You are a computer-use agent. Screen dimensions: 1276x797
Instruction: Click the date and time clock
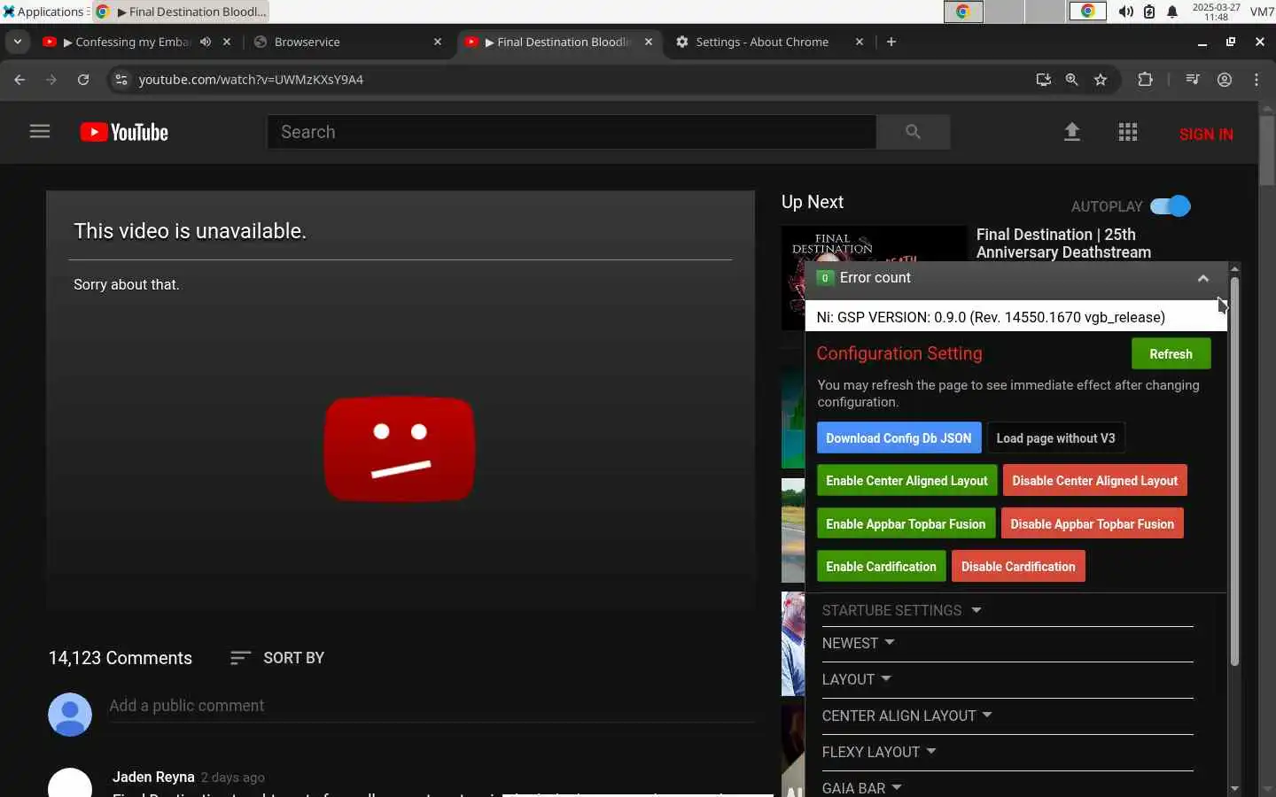[x=1216, y=12]
